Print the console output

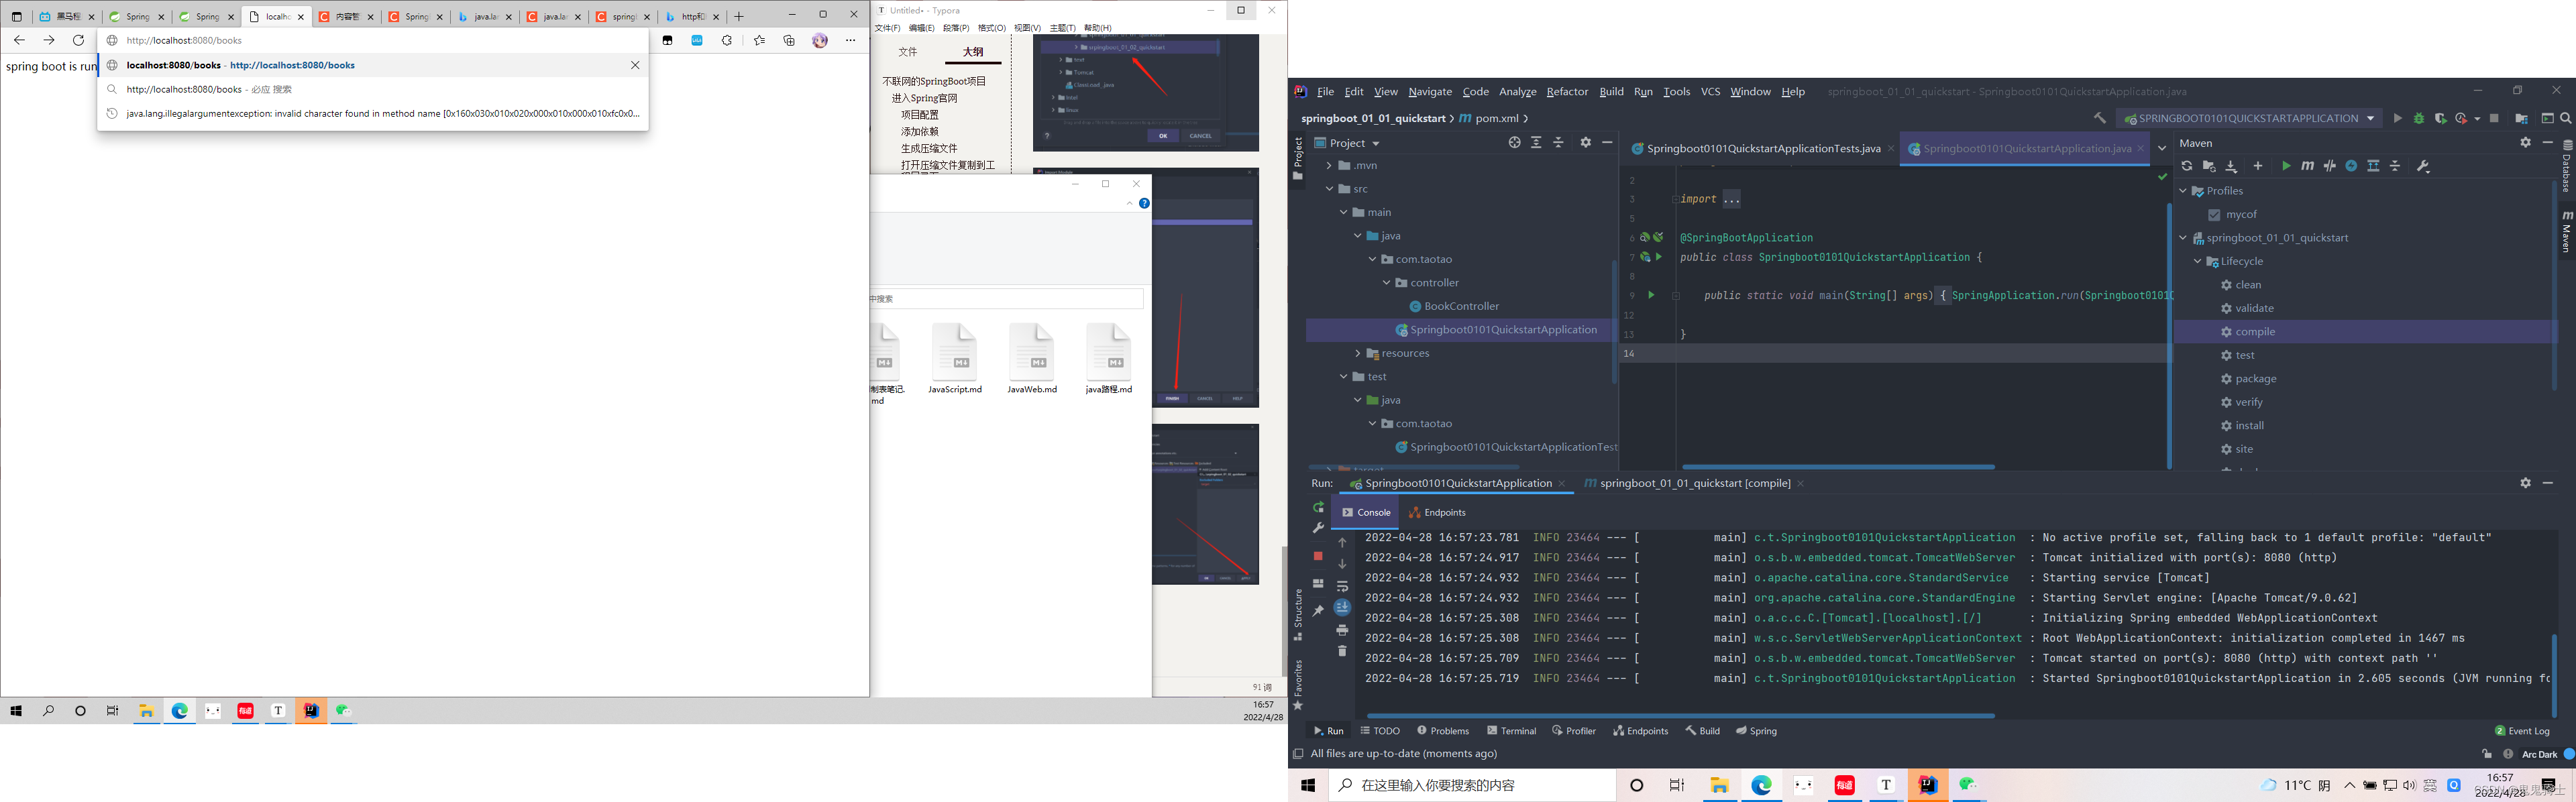(1342, 630)
